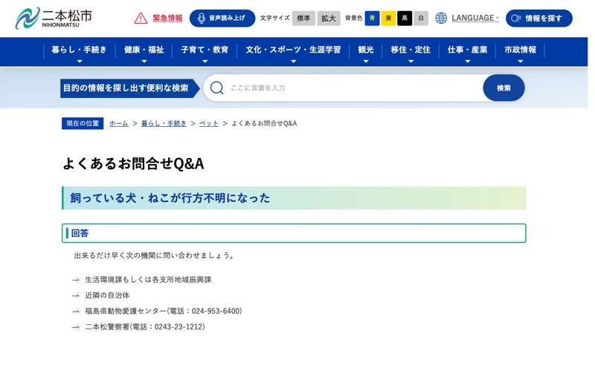Click arrow bullet beside 近隣の自治体
The image size is (595, 371).
pos(76,295)
